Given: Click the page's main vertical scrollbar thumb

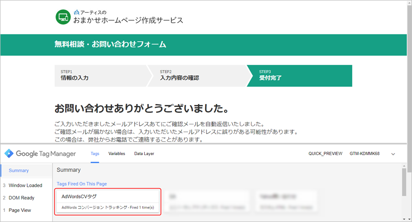Looking at the screenshot, I should click(x=409, y=89).
